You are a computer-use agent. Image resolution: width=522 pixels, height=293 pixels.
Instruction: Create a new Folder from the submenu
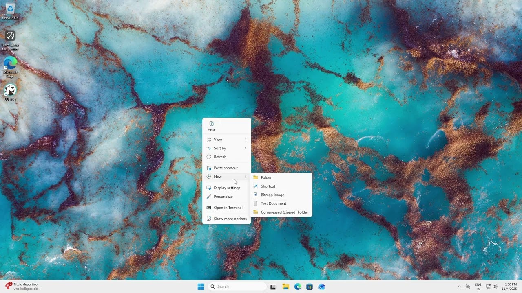281,177
